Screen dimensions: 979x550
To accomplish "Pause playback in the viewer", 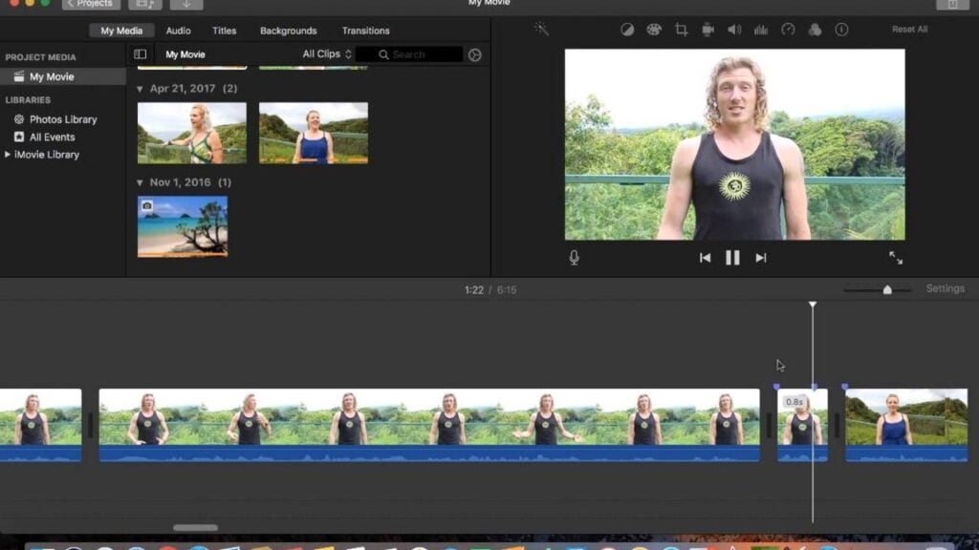I will point(732,257).
